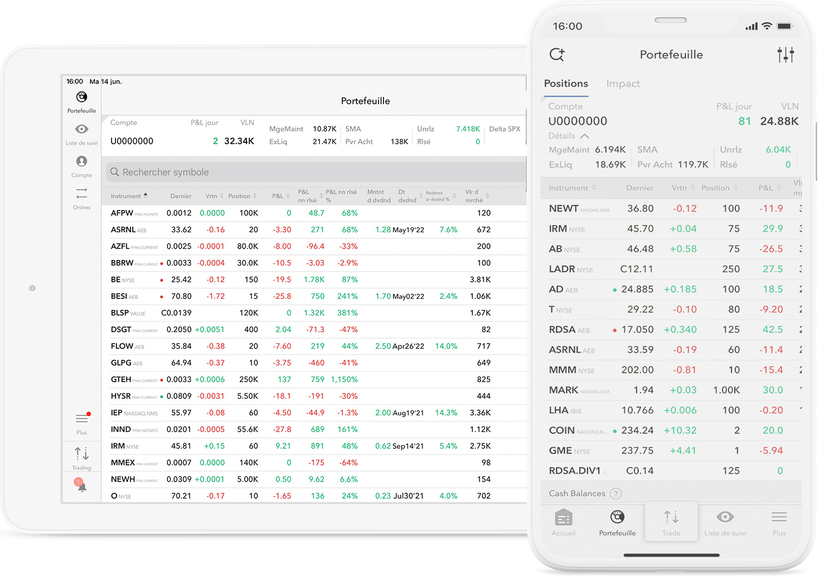Open filter sliders icon on phone header
This screenshot has height=586, width=823.
[x=786, y=54]
